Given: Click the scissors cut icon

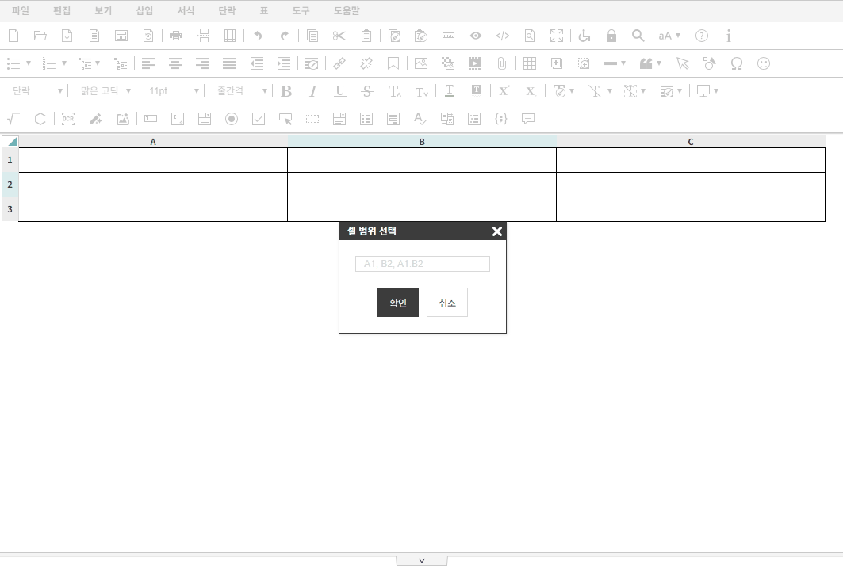Looking at the screenshot, I should (x=339, y=36).
